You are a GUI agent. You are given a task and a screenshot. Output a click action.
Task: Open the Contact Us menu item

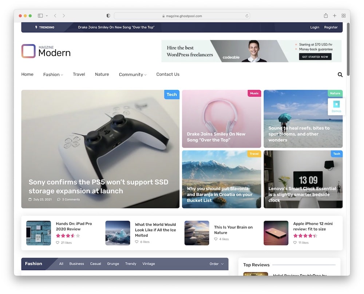point(168,74)
